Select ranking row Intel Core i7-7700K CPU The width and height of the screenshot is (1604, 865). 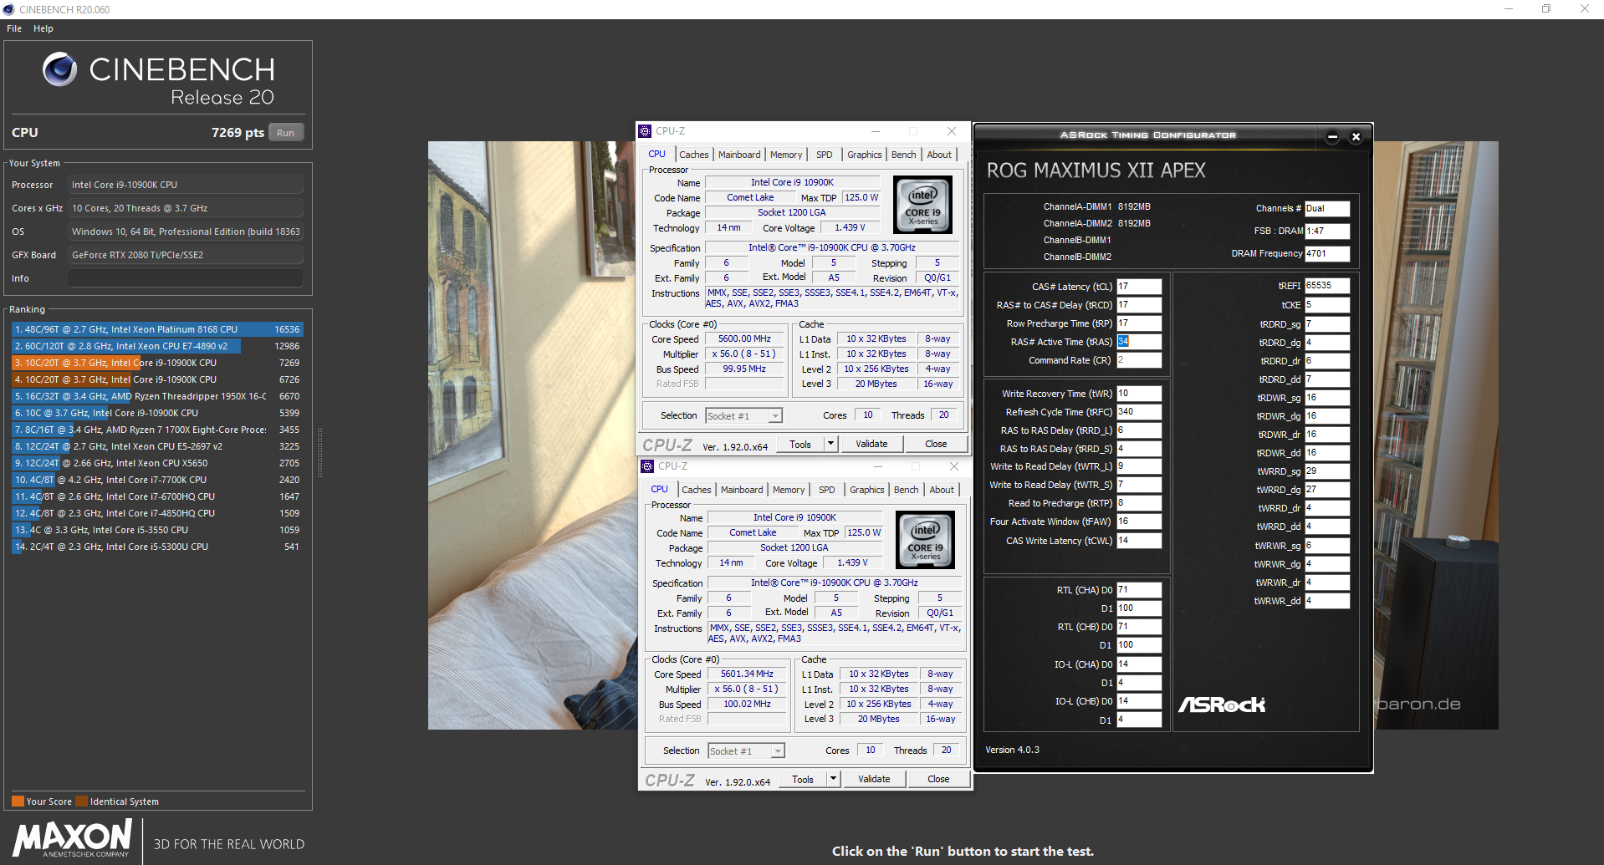point(157,480)
